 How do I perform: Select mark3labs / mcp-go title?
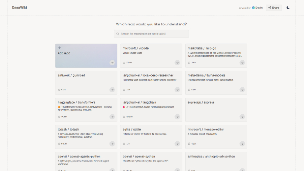[202, 48]
